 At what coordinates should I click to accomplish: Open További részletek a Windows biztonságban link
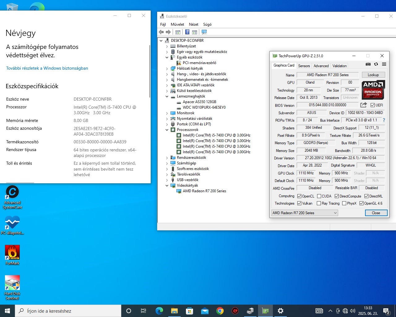(x=47, y=68)
